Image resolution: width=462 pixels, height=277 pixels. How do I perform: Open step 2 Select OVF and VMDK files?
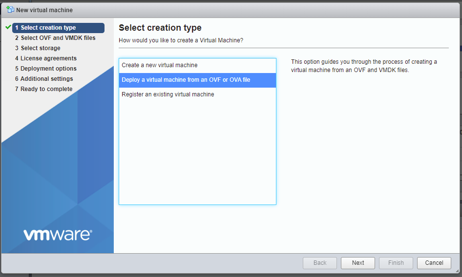tap(55, 38)
